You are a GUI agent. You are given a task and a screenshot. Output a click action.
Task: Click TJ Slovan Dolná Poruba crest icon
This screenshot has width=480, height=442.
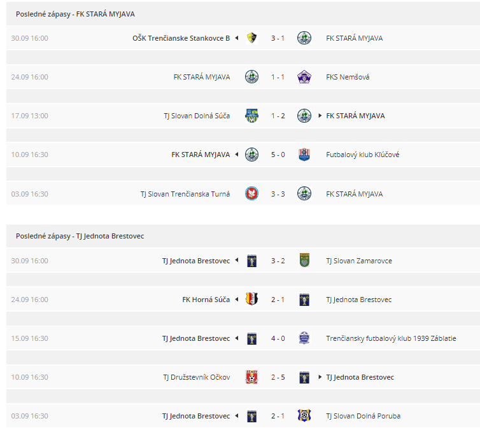pyautogui.click(x=304, y=415)
